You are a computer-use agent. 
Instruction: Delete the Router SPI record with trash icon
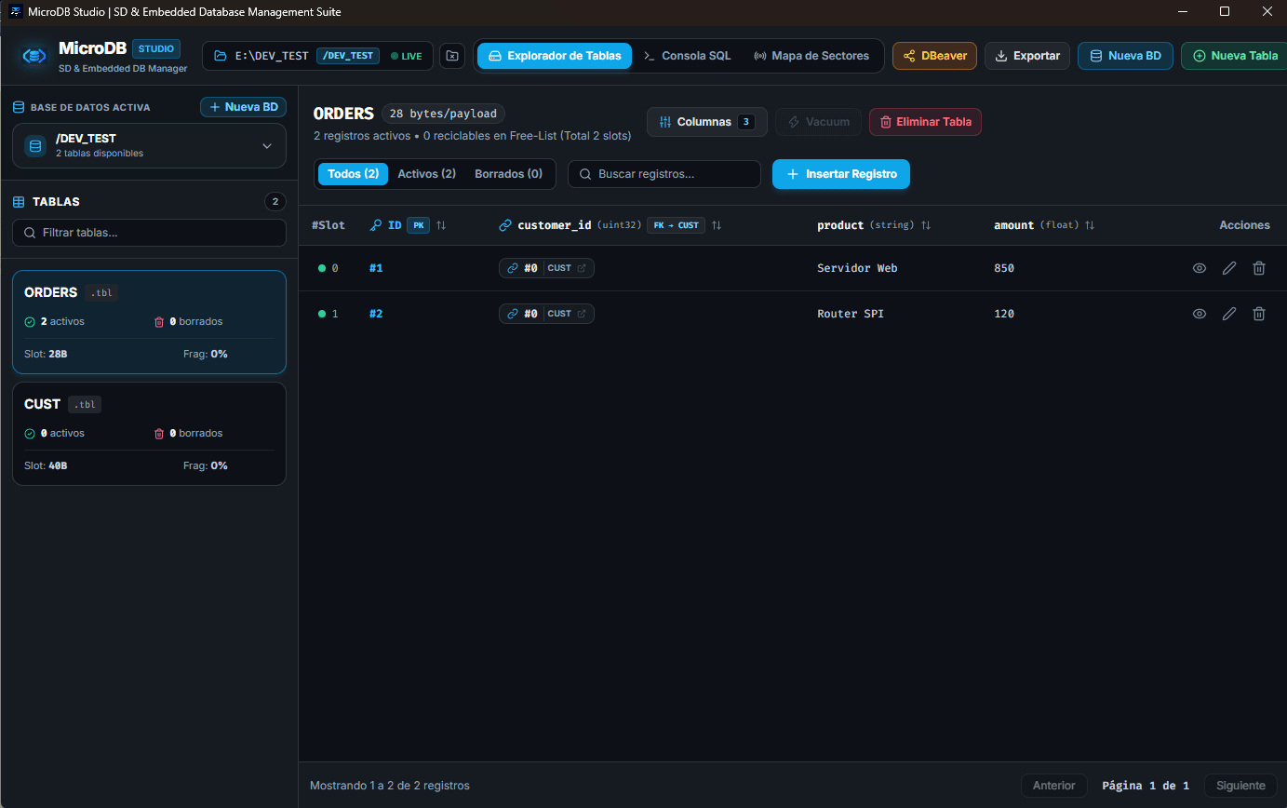(x=1259, y=314)
